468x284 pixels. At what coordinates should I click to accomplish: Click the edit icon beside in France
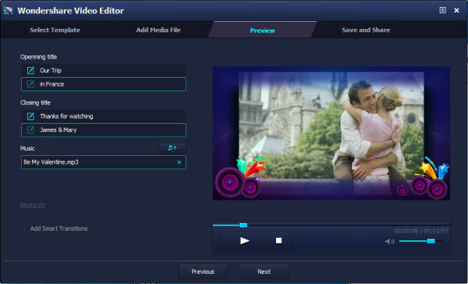(30, 84)
